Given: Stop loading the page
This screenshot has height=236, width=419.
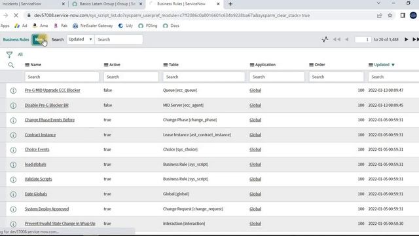Looking at the screenshot, I should (16, 16).
